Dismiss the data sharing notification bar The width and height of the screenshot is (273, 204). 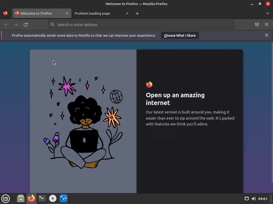tap(266, 35)
